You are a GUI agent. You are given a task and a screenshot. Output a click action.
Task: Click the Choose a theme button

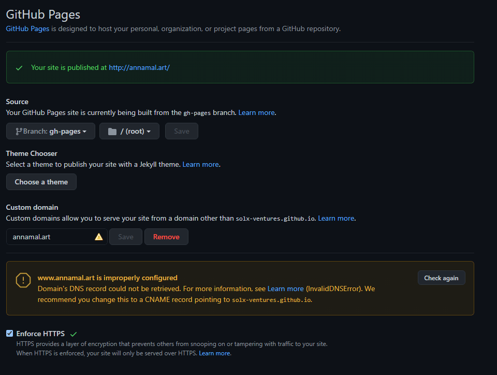click(41, 182)
